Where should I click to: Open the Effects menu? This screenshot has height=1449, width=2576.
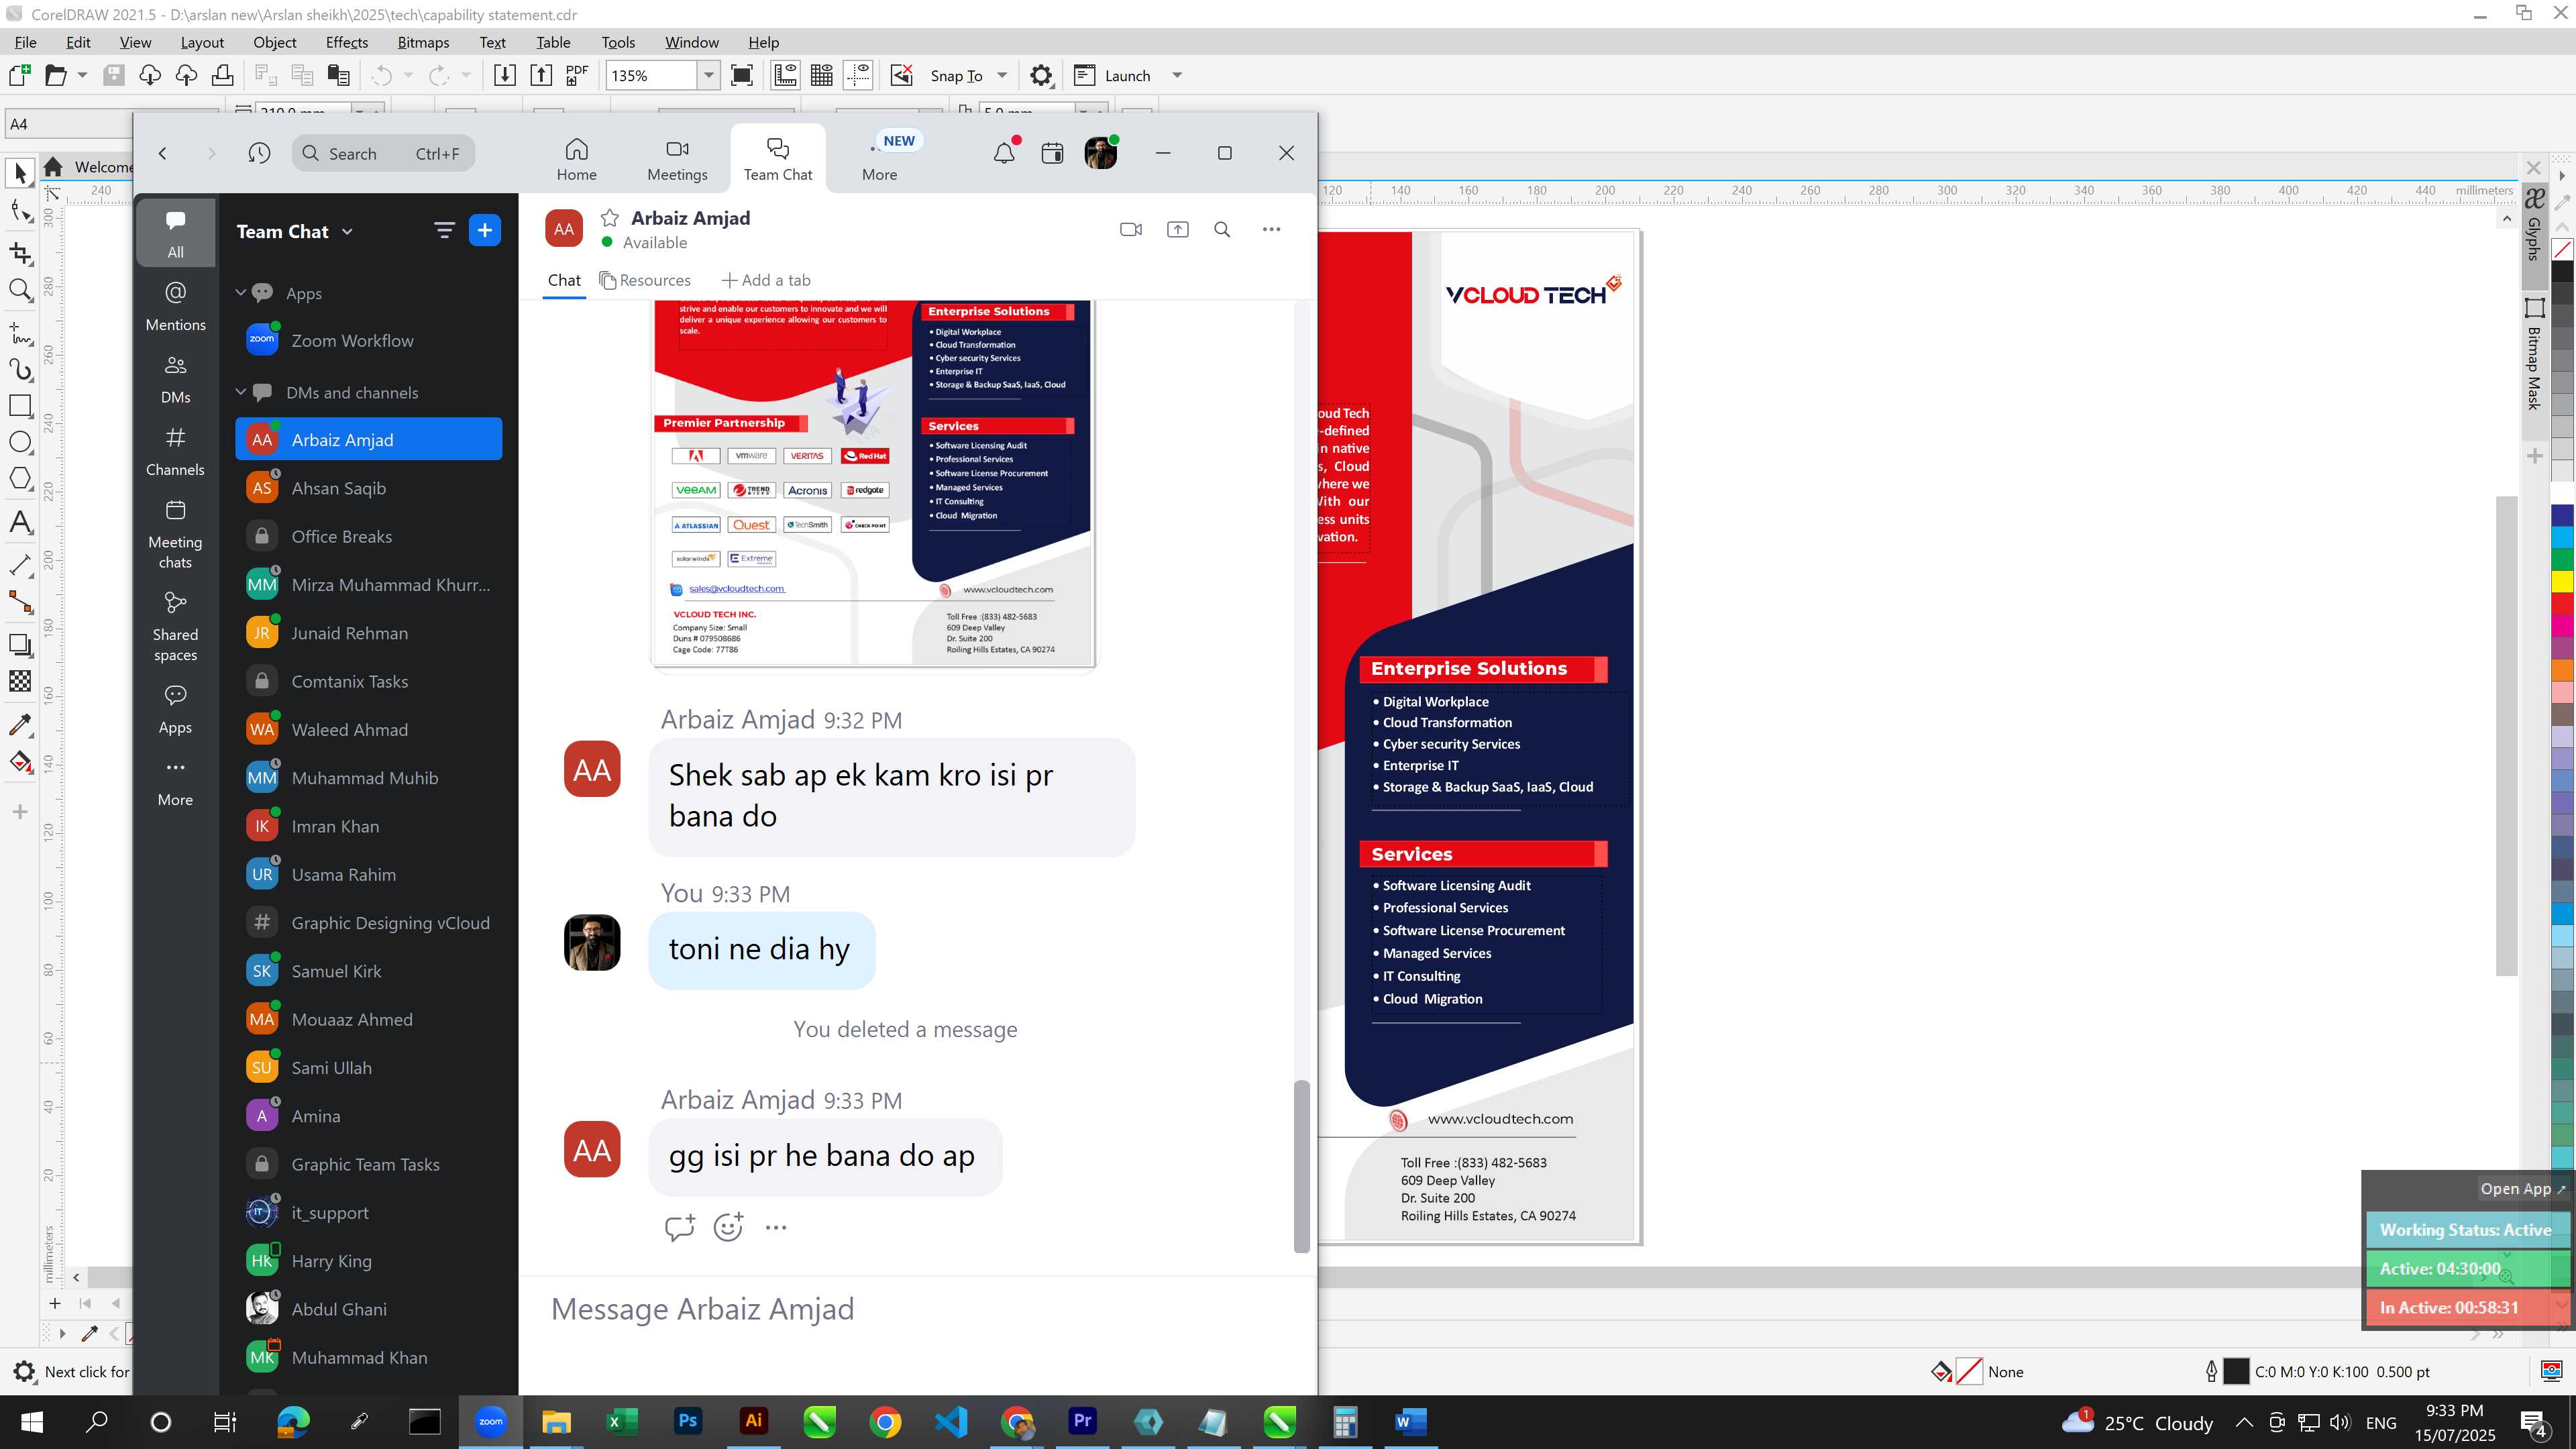click(x=347, y=42)
